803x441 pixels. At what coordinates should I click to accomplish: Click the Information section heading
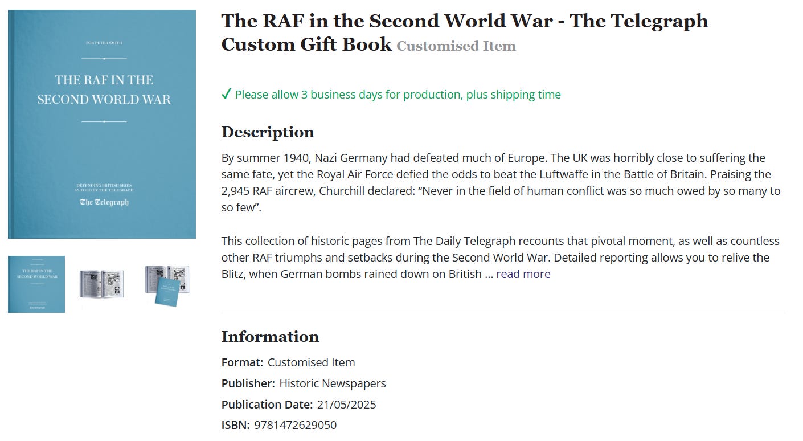(x=270, y=337)
